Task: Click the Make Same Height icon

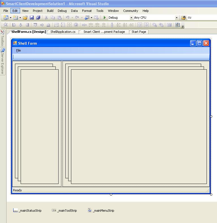Action: click(x=63, y=25)
